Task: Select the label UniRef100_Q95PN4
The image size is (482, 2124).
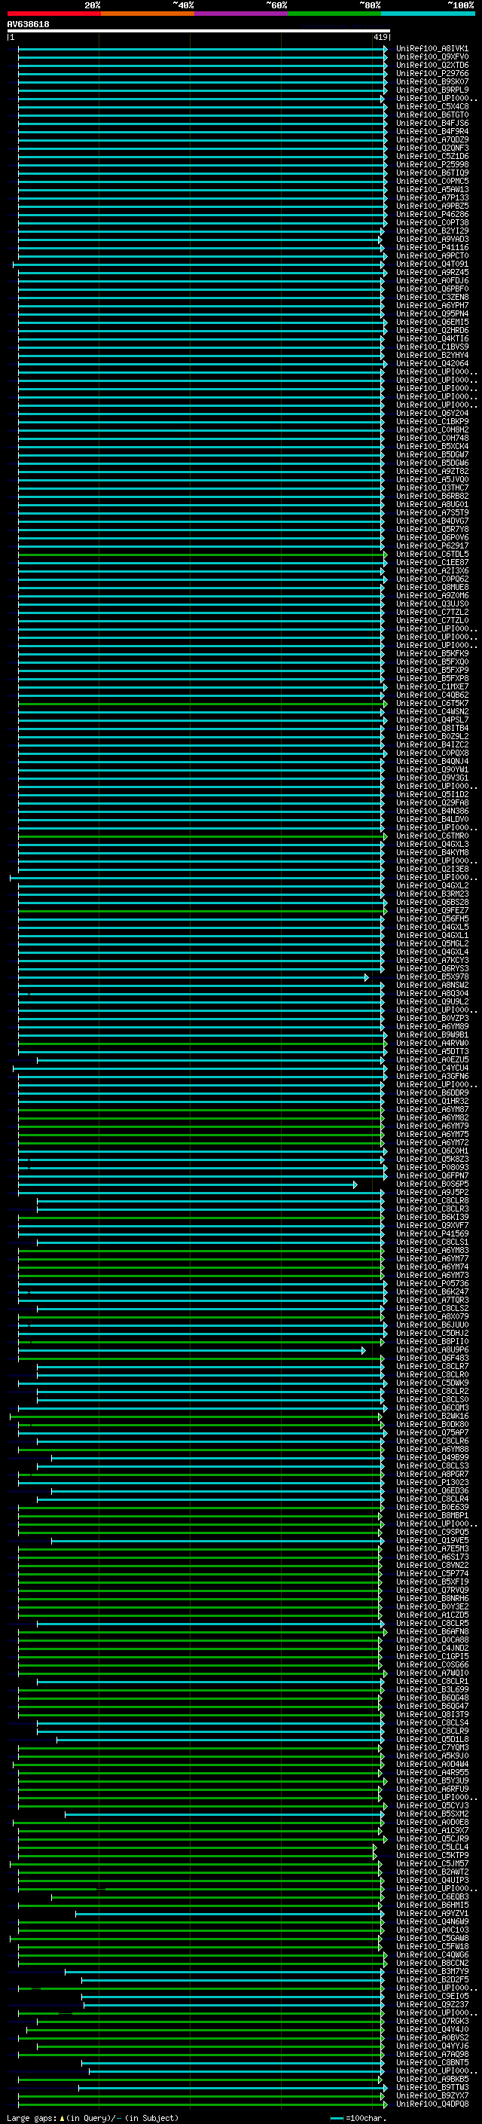Action: tap(432, 313)
